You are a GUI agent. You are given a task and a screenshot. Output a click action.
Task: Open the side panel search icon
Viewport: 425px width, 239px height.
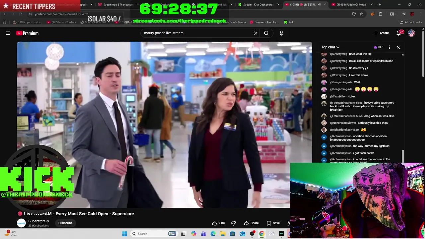tap(392, 14)
